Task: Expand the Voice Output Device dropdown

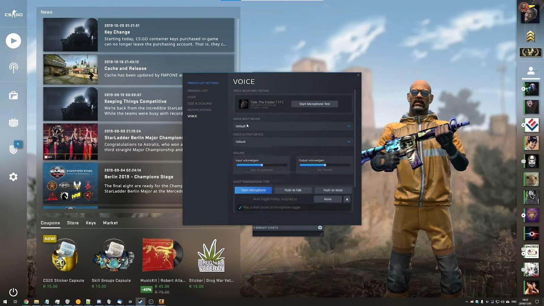Action: tap(293, 142)
